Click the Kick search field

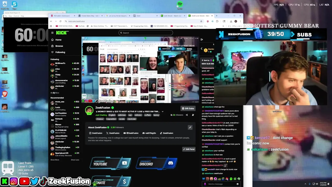click(146, 33)
